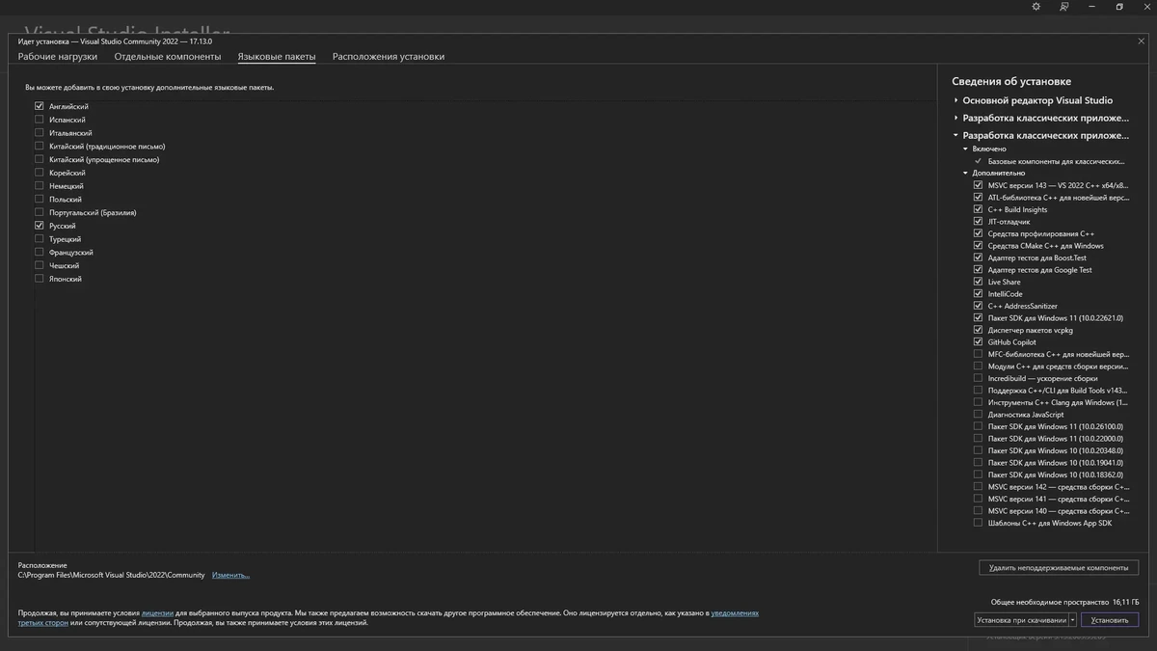The width and height of the screenshot is (1157, 651).
Task: Uncheck Пакет SDK Windows 11 (10.0.22621.0)
Action: (x=979, y=318)
